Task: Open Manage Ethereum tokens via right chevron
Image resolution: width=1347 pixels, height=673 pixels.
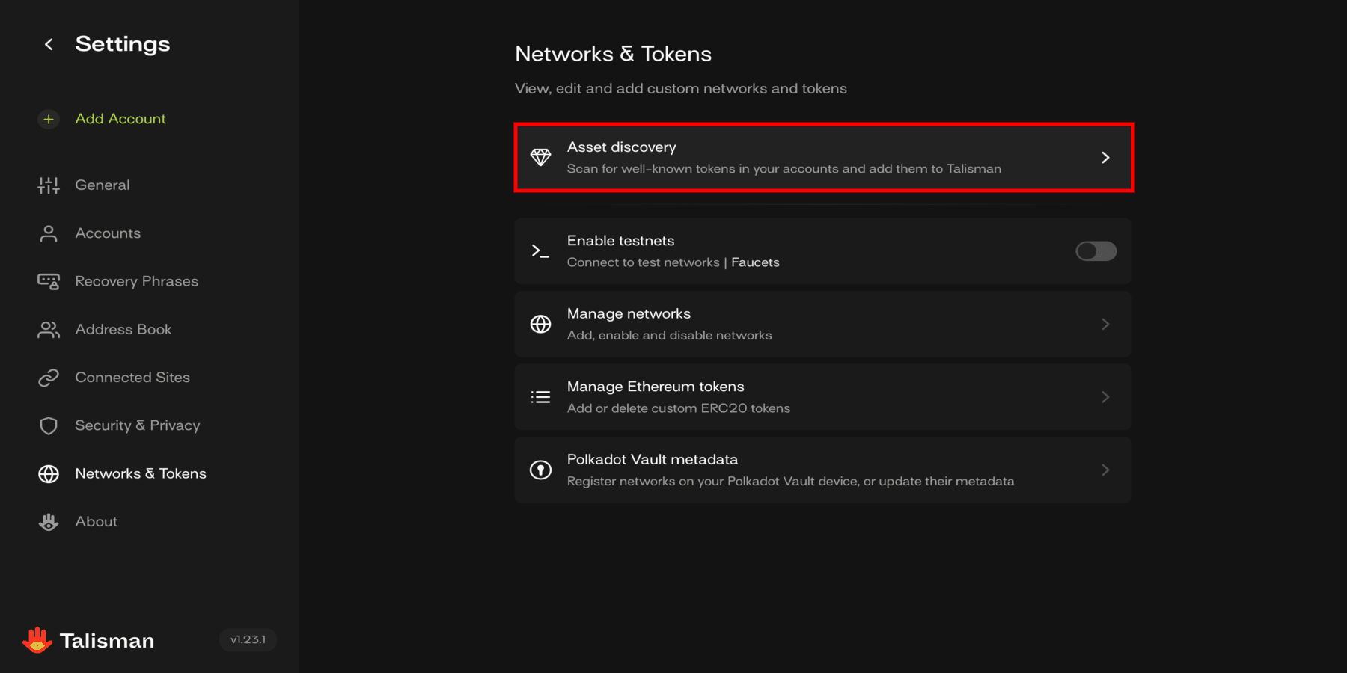Action: click(x=1105, y=397)
